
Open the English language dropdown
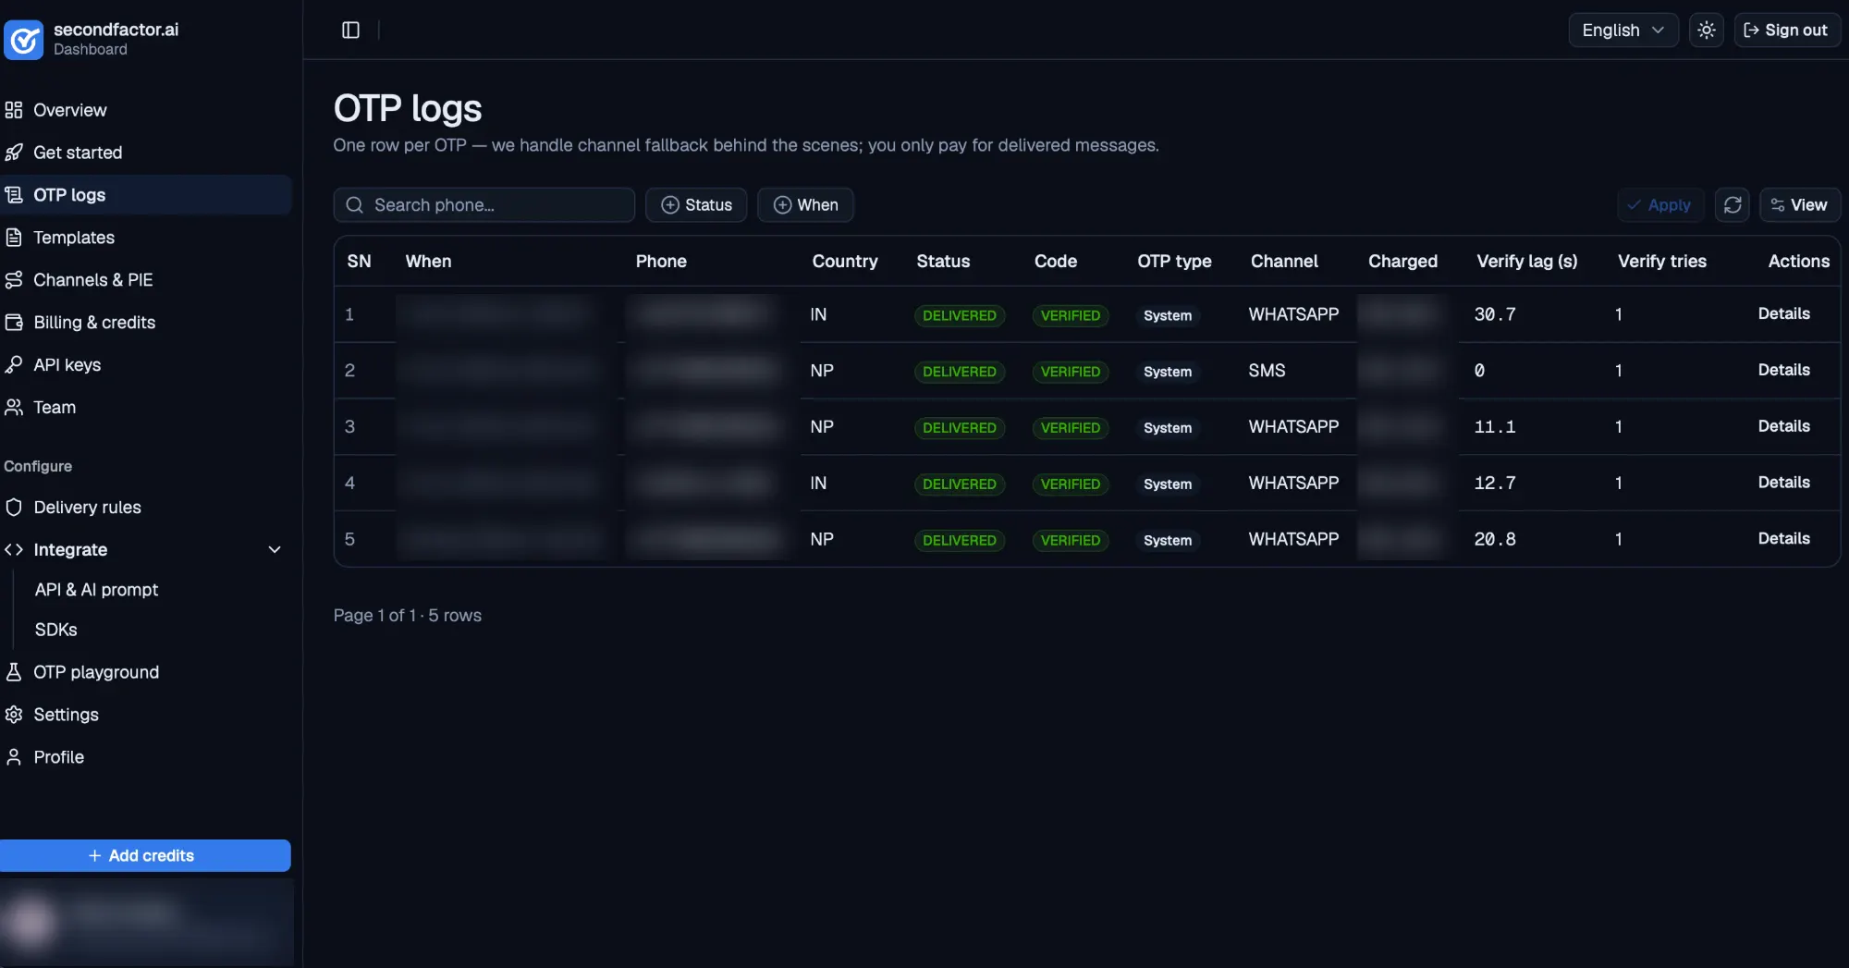tap(1622, 30)
